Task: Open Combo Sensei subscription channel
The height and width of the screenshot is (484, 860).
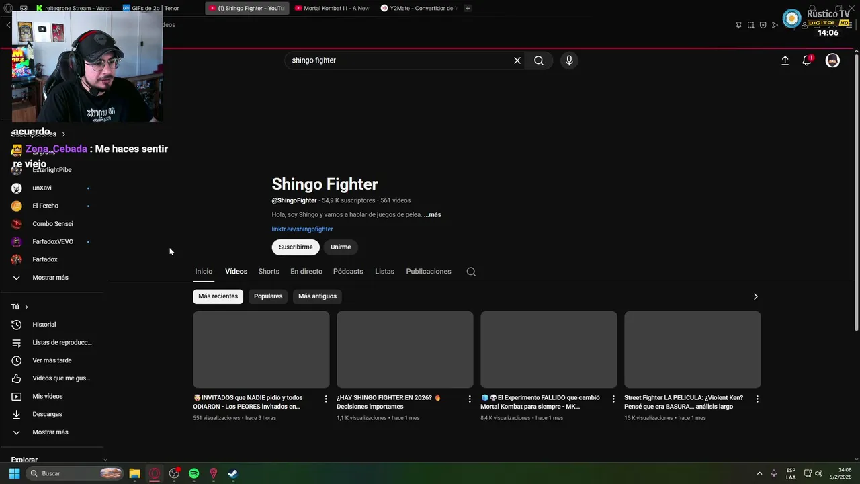Action: pos(52,224)
